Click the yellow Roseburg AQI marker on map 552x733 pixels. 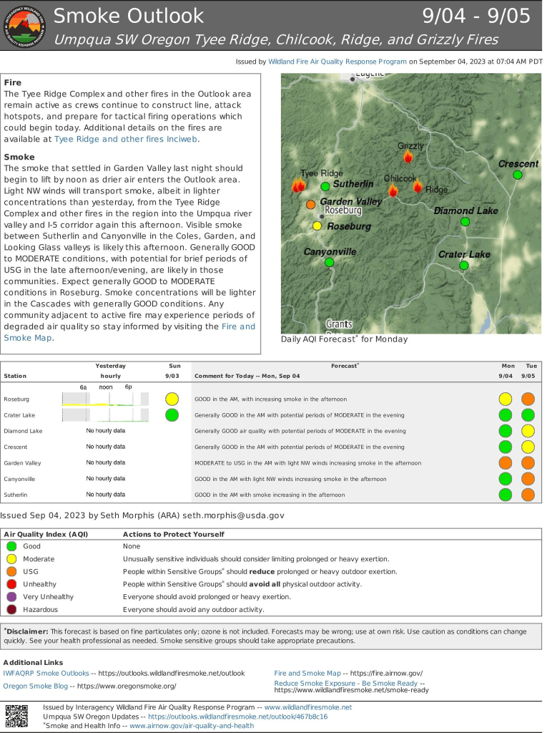(317, 226)
